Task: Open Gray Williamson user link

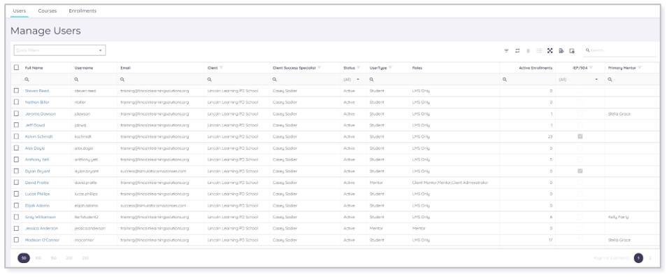Action: [x=41, y=217]
